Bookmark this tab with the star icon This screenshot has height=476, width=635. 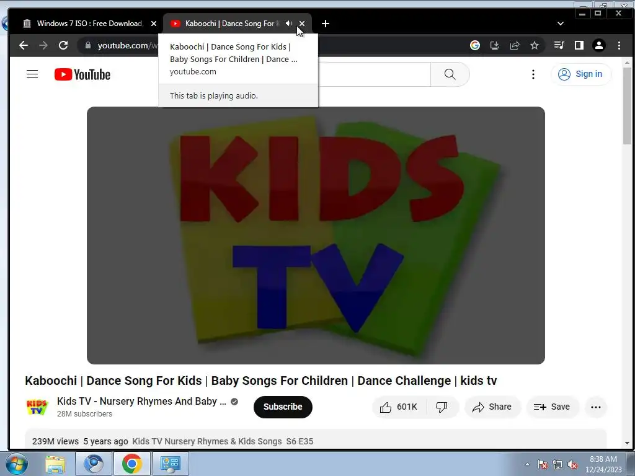535,45
